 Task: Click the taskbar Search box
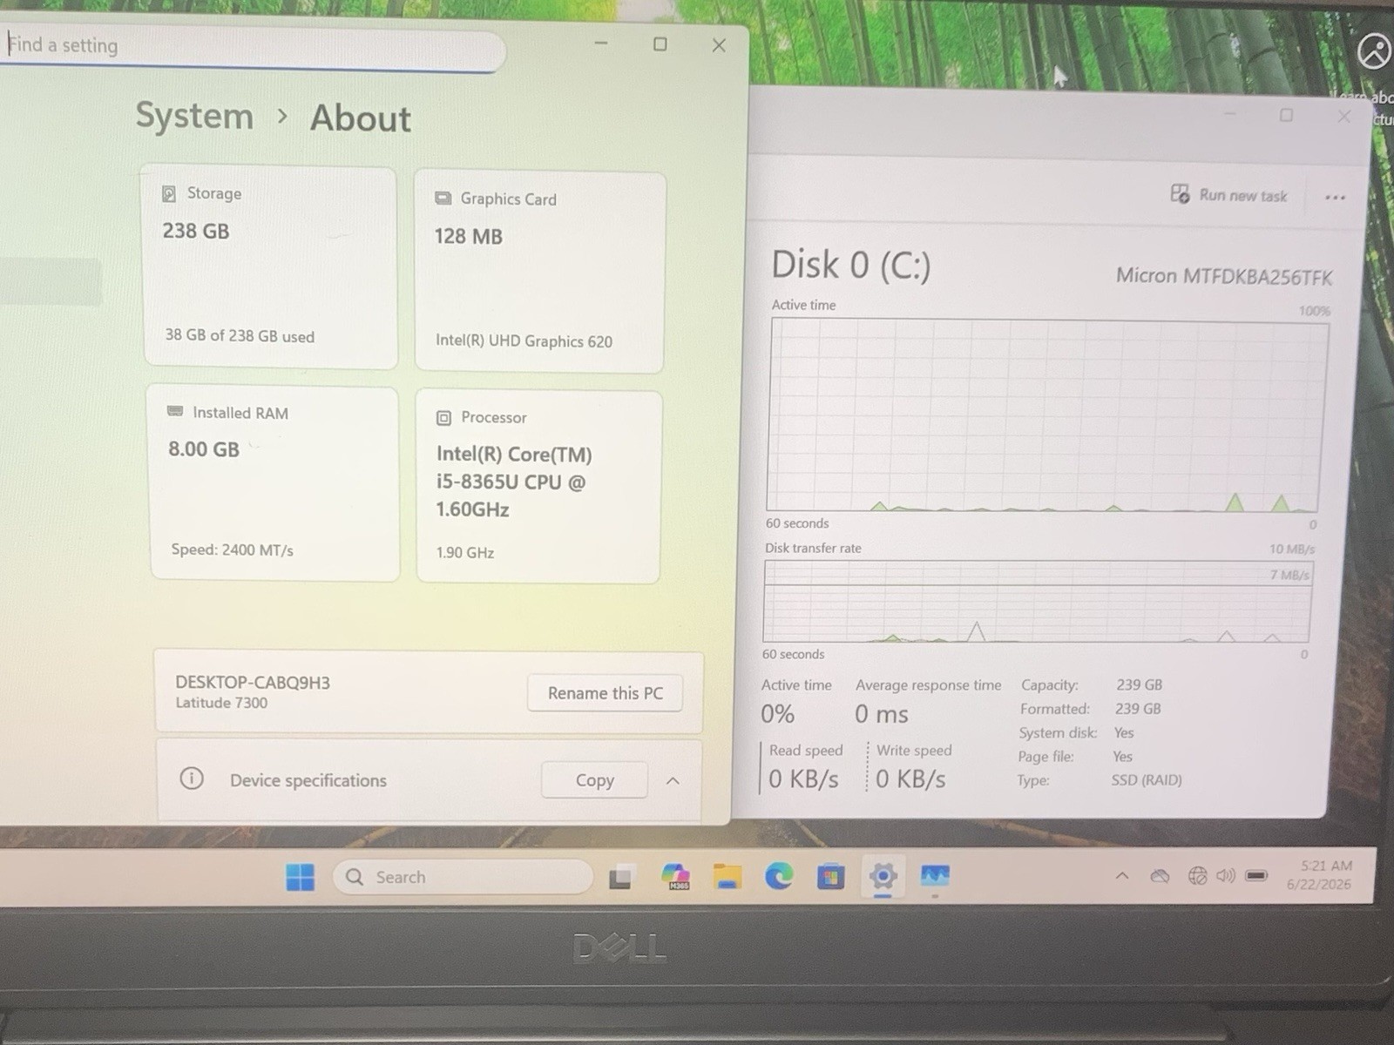[463, 877]
